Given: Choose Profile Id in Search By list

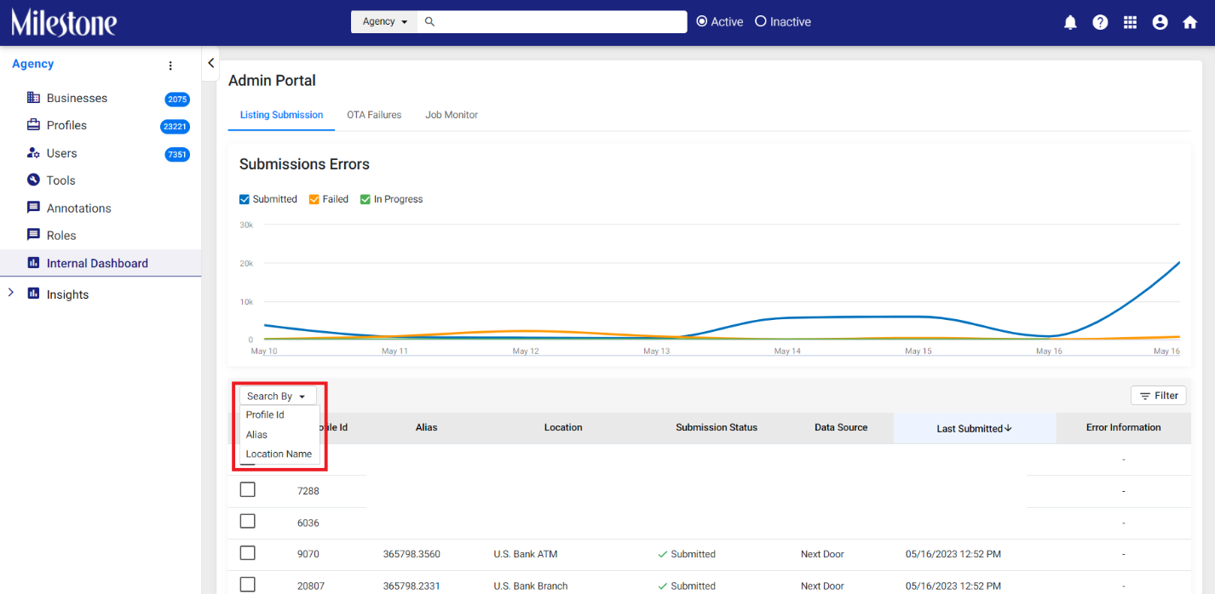Looking at the screenshot, I should click(x=279, y=414).
